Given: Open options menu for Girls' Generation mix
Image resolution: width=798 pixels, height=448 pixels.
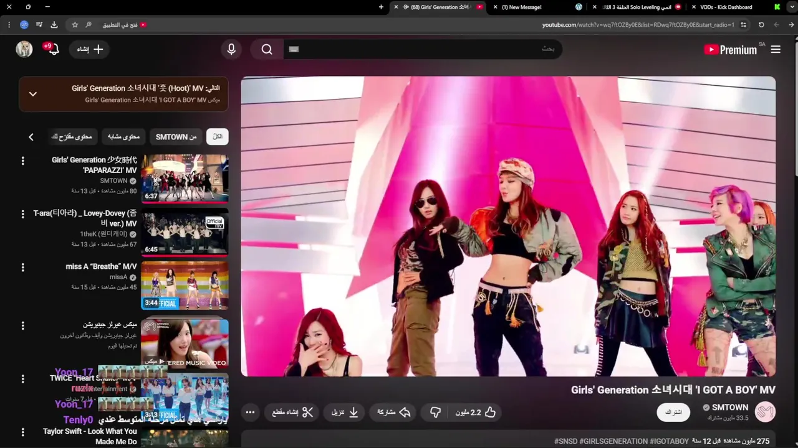Looking at the screenshot, I should pyautogui.click(x=23, y=326).
